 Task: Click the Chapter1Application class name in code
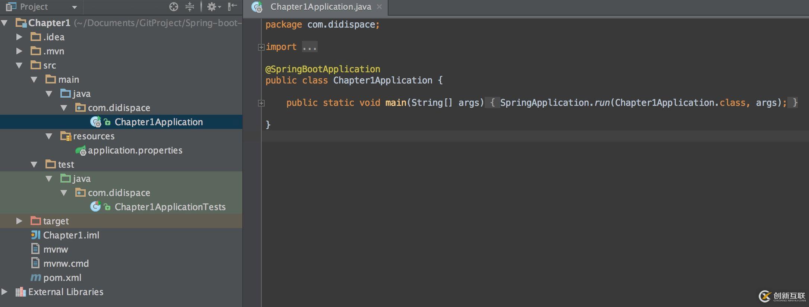point(383,80)
